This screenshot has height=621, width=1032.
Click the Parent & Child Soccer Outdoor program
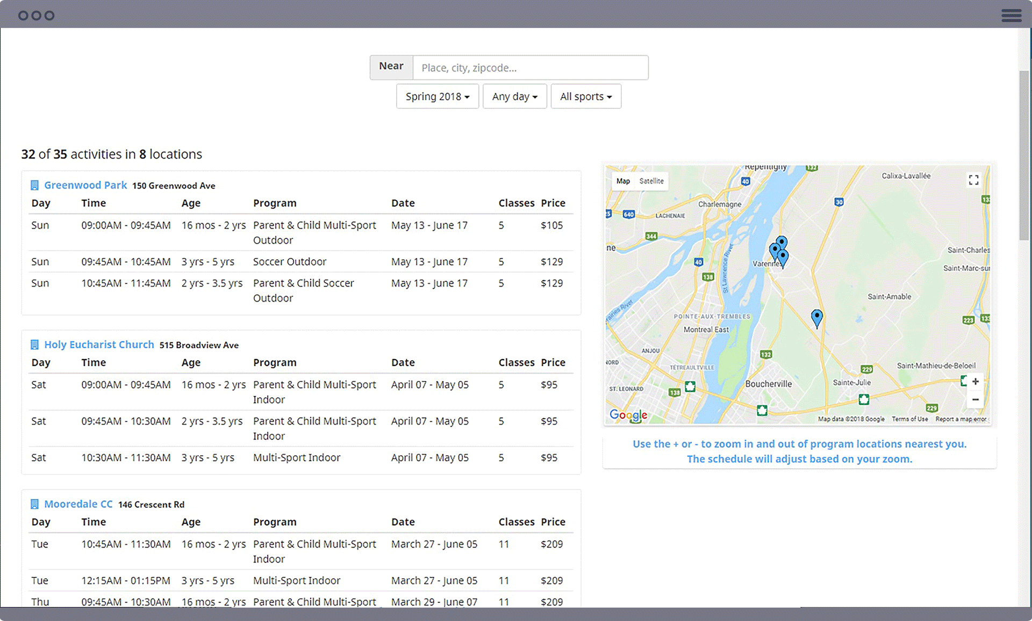pyautogui.click(x=304, y=291)
